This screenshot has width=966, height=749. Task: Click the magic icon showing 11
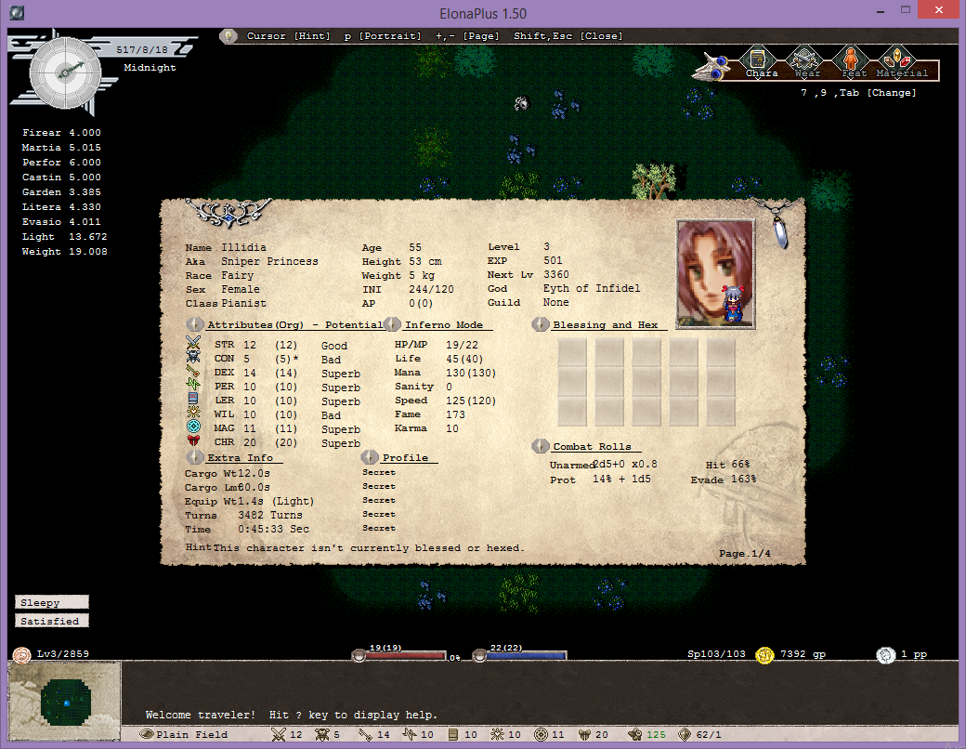tap(541, 734)
